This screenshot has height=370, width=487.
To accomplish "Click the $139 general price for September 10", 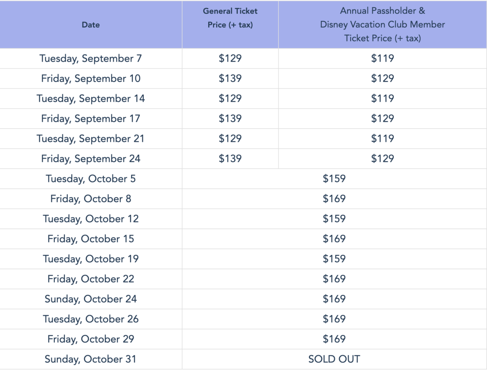I will click(230, 78).
